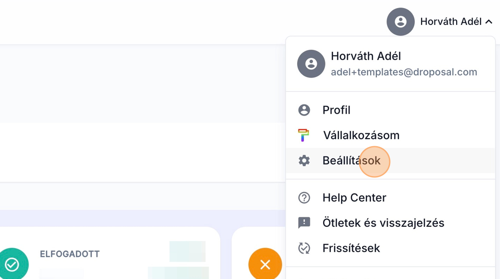500x279 pixels.
Task: Click the feedback speech bubble icon
Action: coord(304,223)
